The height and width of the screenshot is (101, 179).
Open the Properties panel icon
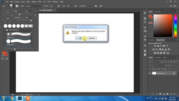coord(145,18)
